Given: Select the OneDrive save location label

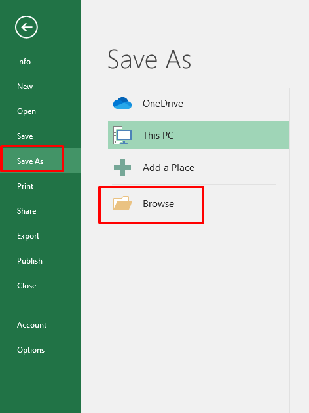Looking at the screenshot, I should point(163,104).
